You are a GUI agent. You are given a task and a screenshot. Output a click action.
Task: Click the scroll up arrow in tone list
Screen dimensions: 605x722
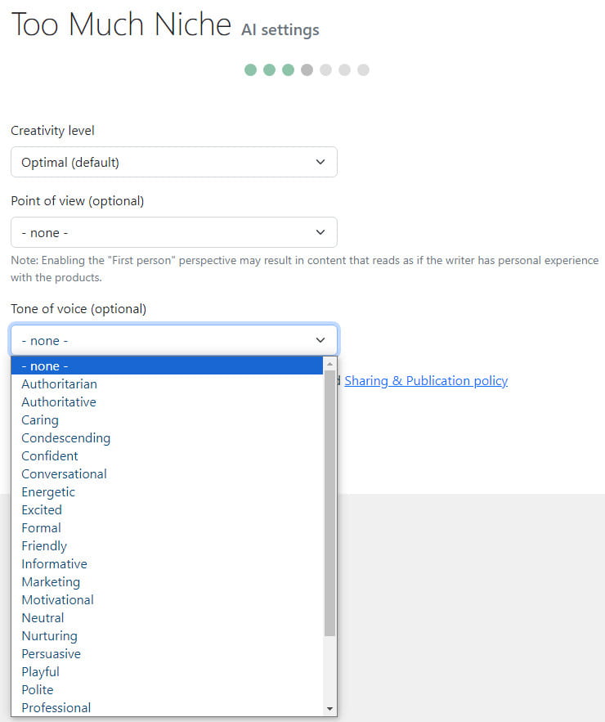tap(329, 364)
